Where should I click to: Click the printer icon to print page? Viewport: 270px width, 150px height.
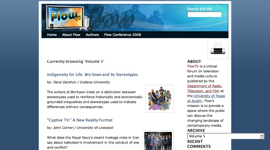218,49
